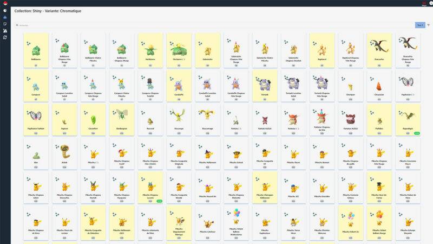This screenshot has width=433, height=244.
Task: Select the Dracaufeu Chapeau Fête Rouge card
Action: 408,50
